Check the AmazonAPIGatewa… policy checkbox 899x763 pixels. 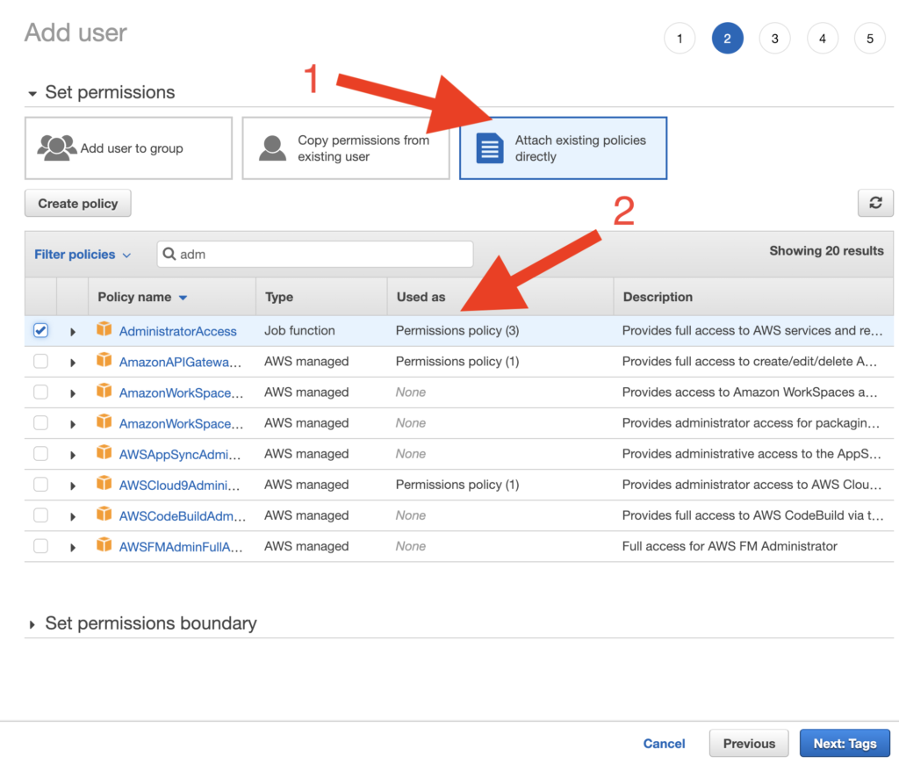click(40, 361)
